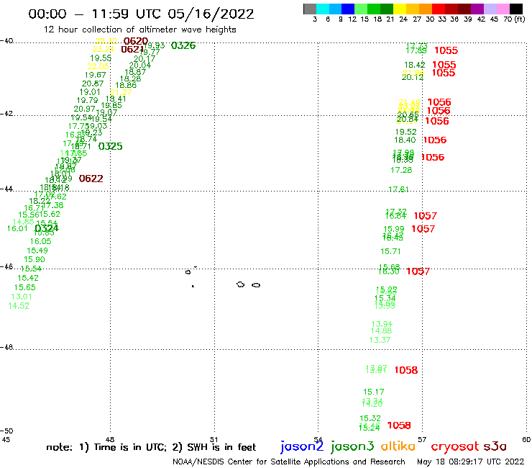This screenshot has width=532, height=468.
Task: Select the pure blue swatch above 12
Action: pyautogui.click(x=348, y=9)
